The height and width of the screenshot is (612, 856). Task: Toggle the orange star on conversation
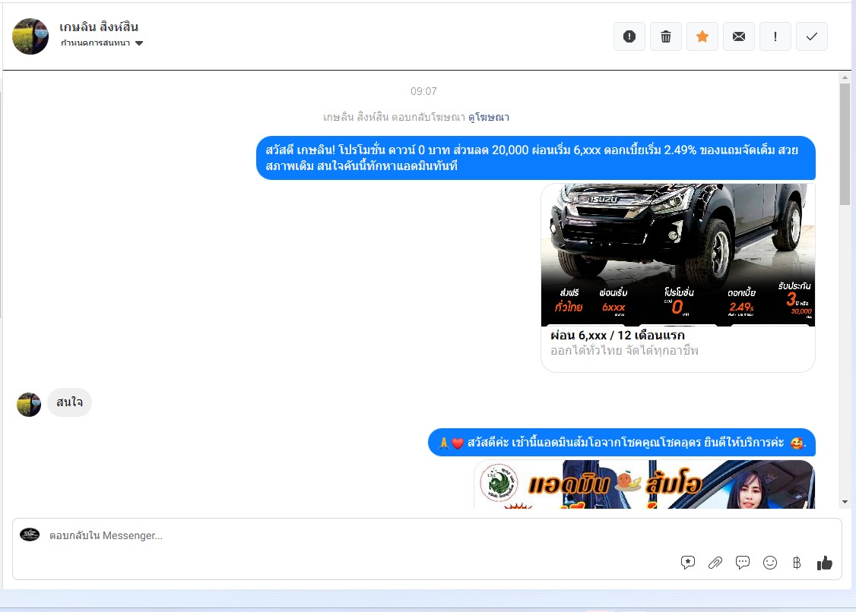click(x=702, y=36)
